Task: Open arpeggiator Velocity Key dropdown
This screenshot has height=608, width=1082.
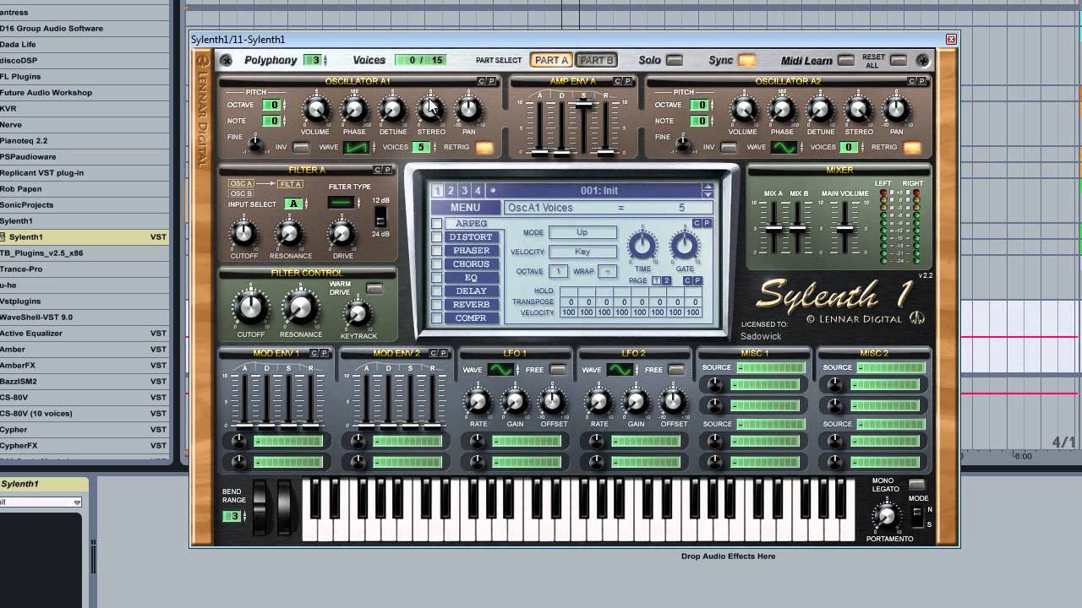Action: (582, 252)
